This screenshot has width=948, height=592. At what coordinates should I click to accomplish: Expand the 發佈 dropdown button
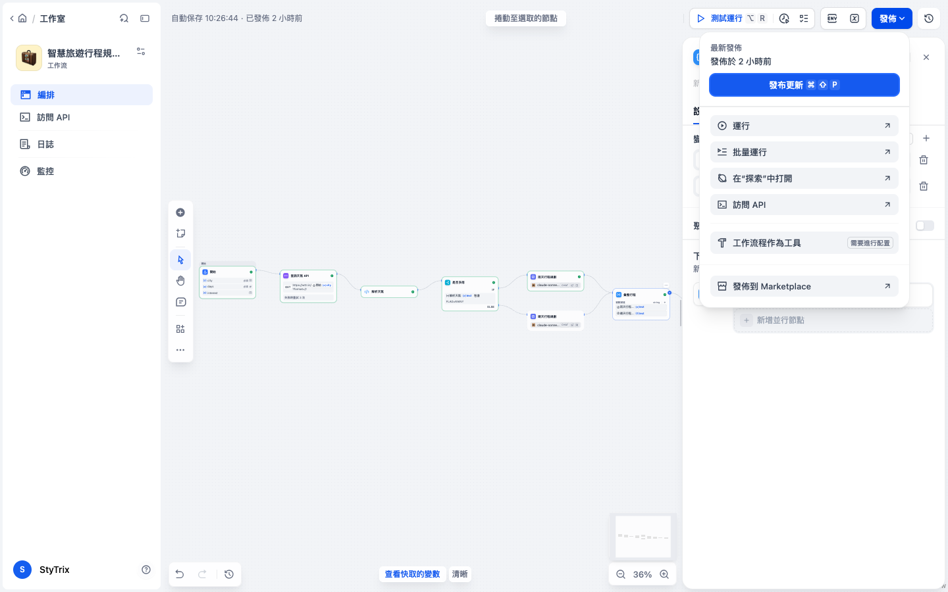(x=892, y=18)
